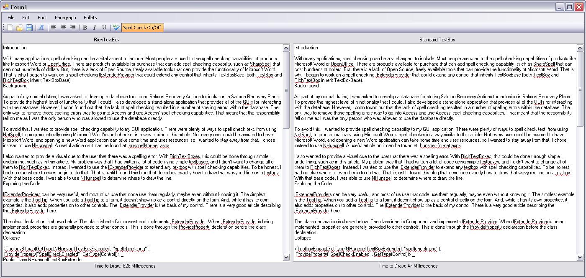Click 'Background' line in Standard TextBox pane
Screen dimensions: 586x278
pos(306,86)
